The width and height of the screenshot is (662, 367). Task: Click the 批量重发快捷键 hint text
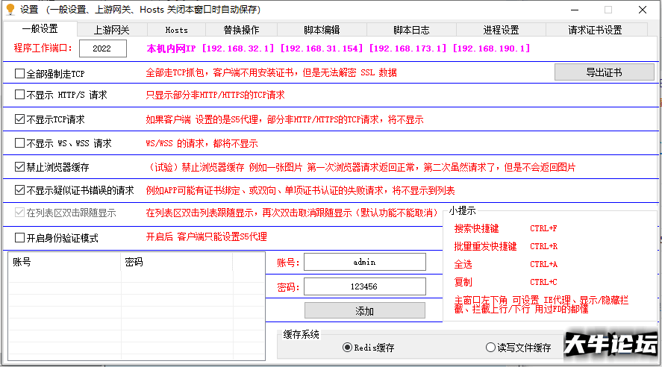pyautogui.click(x=485, y=246)
